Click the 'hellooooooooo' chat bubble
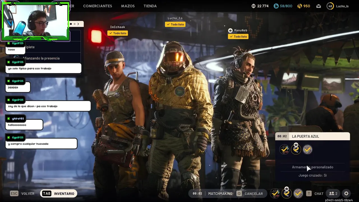The image size is (359, 202). click(x=24, y=125)
